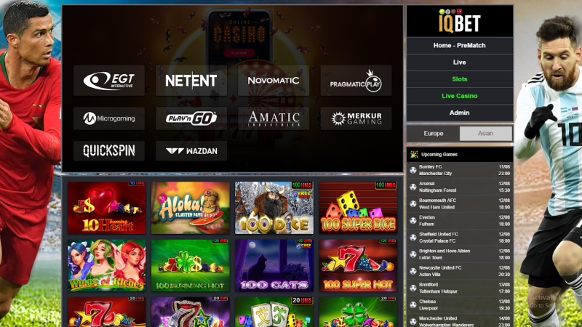Switch to the Asian odds tab

pos(485,134)
